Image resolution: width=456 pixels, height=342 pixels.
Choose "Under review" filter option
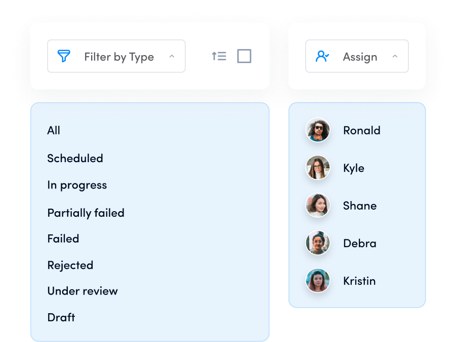click(82, 291)
